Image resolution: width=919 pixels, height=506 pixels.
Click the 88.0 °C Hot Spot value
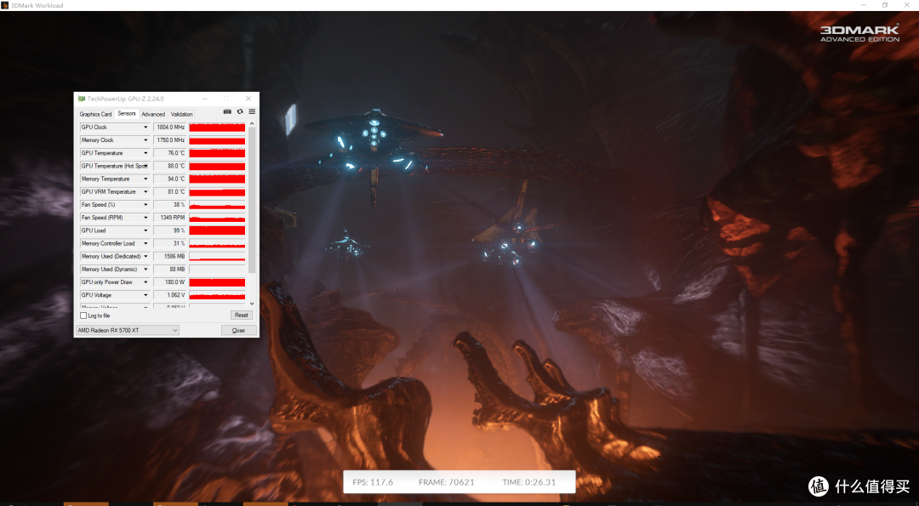[x=169, y=166]
